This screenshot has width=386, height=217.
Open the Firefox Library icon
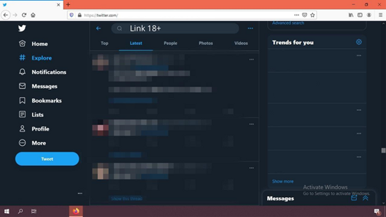[351, 15]
